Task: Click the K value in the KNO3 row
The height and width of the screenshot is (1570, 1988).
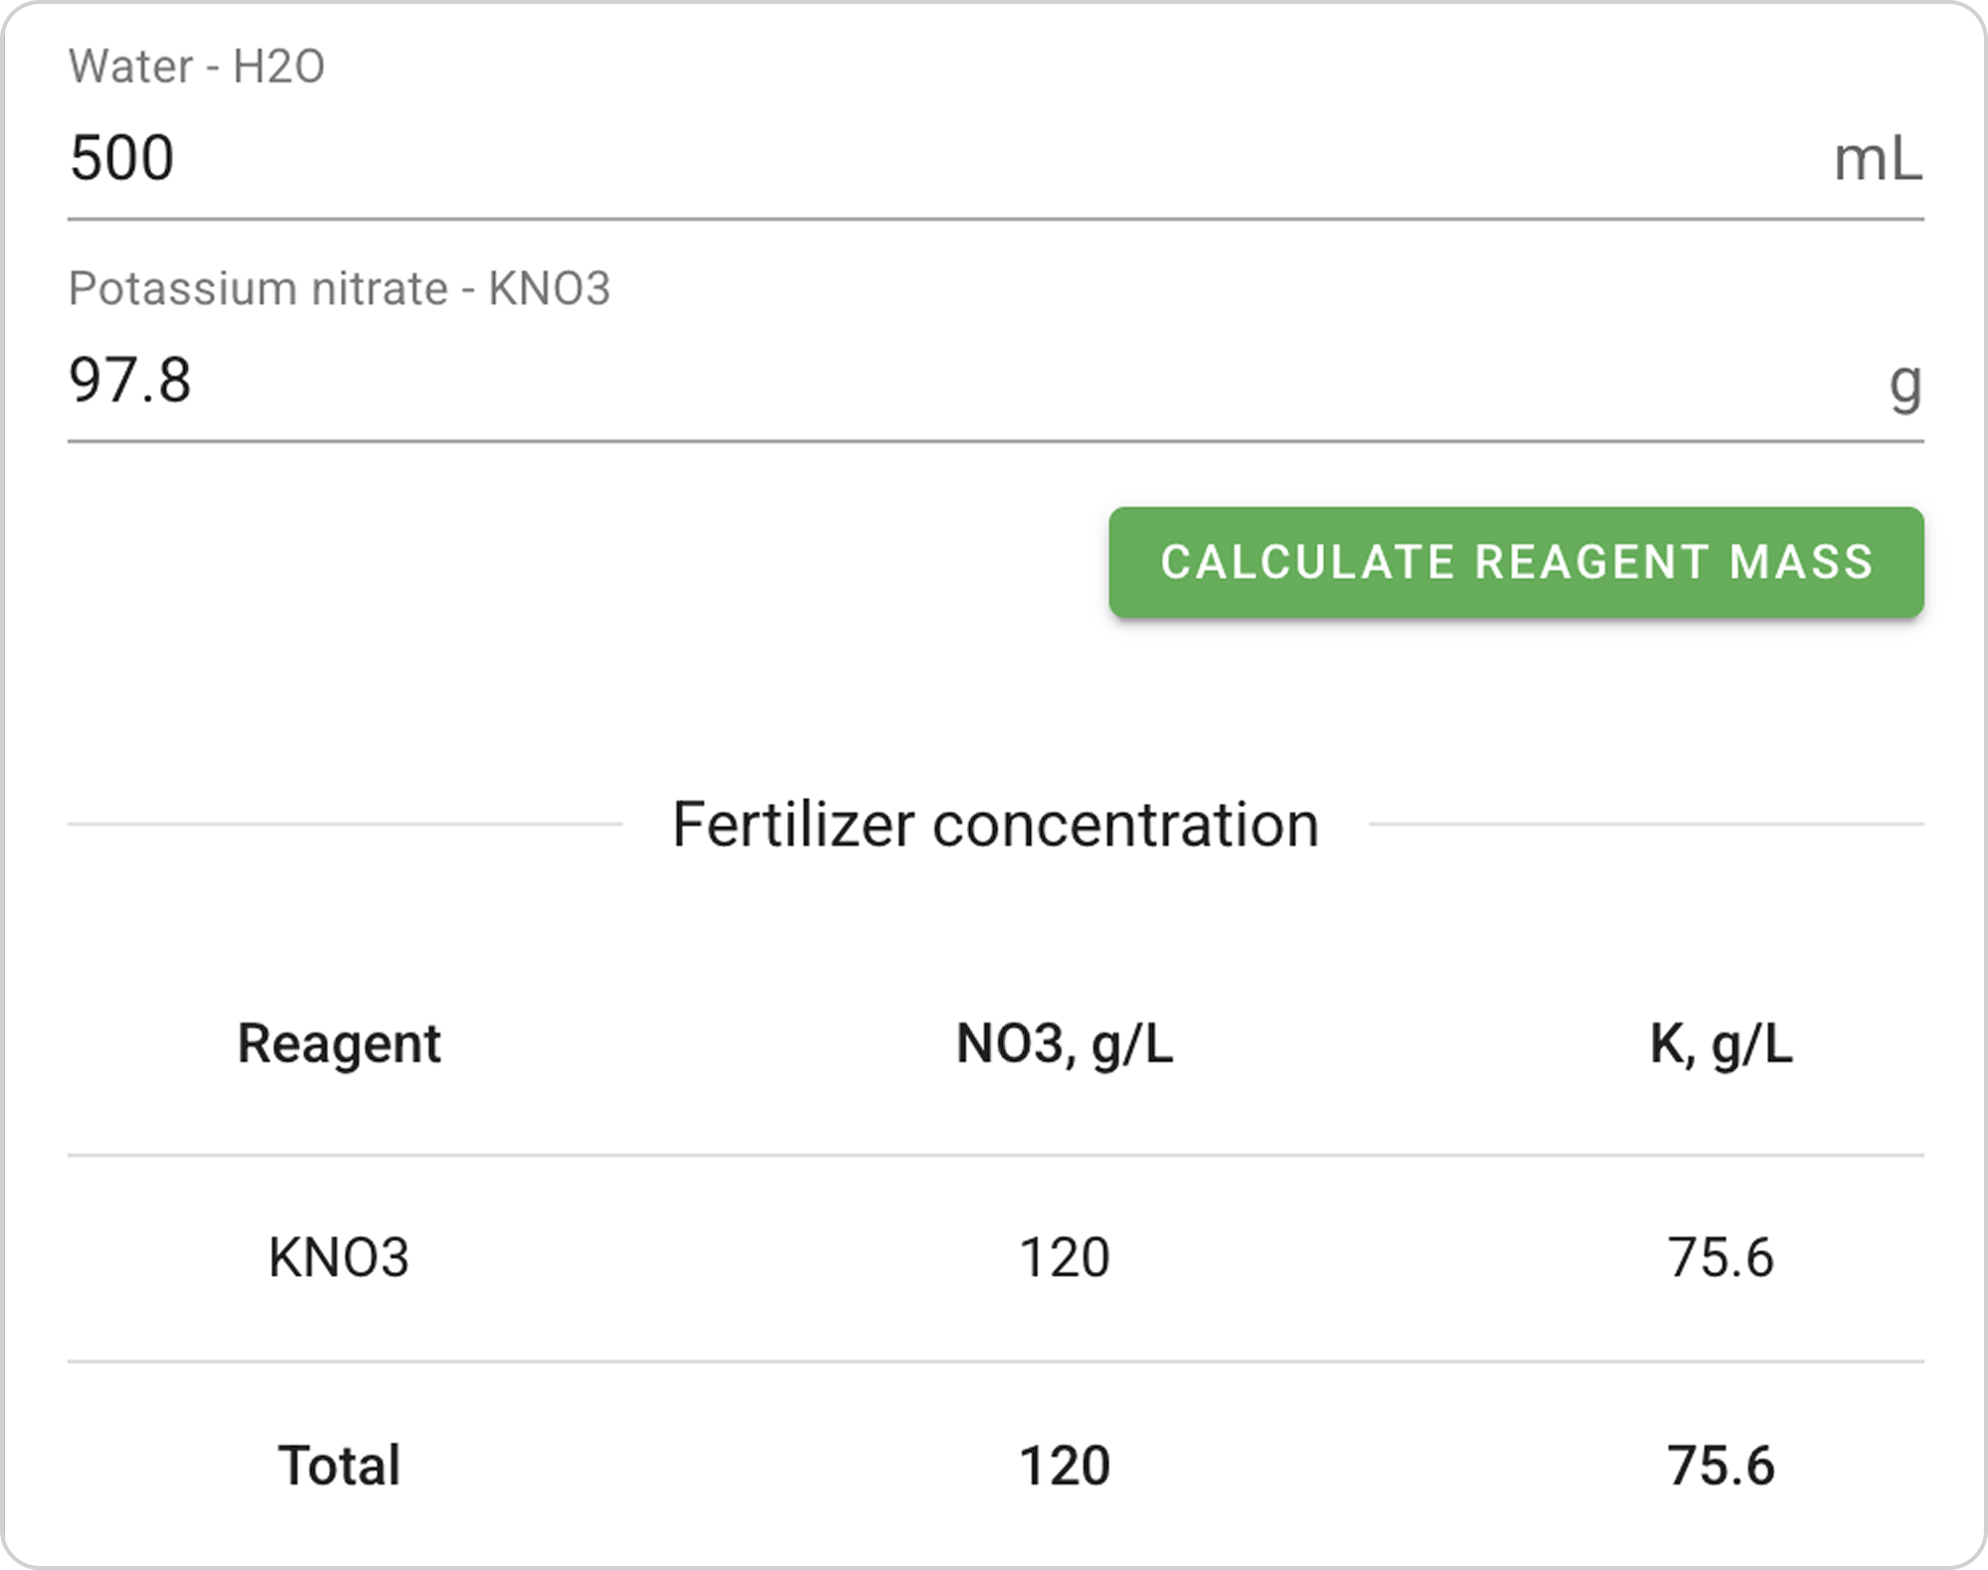Action: tap(1721, 1258)
